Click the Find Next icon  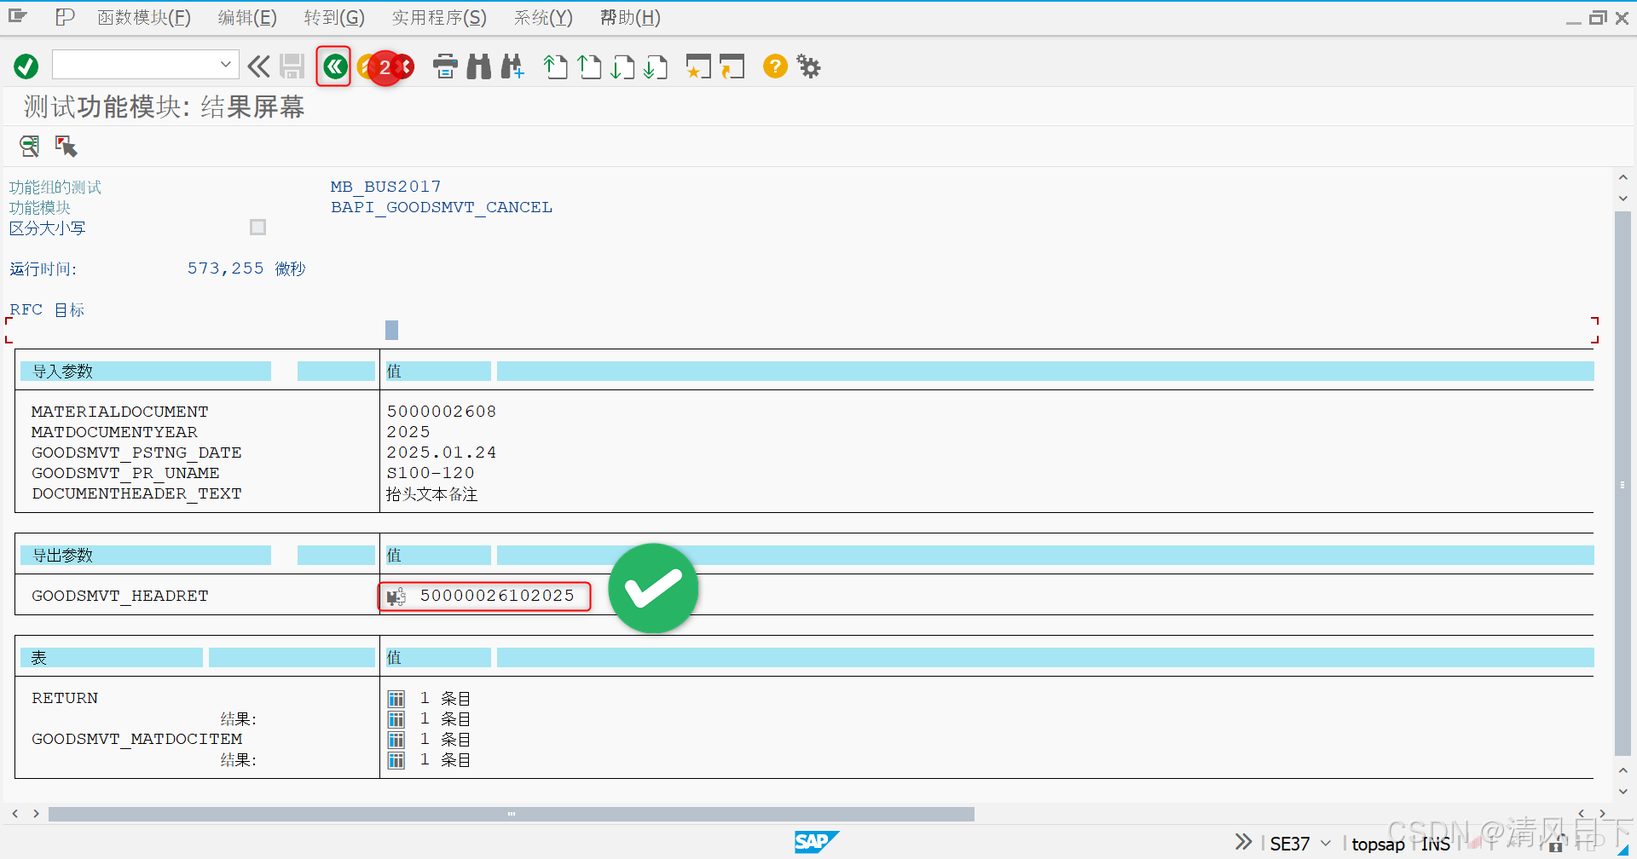tap(512, 66)
